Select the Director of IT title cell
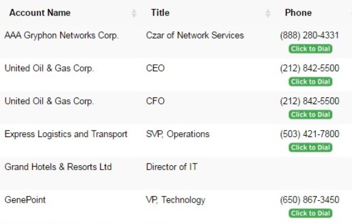This screenshot has width=352, height=223. pyautogui.click(x=172, y=167)
